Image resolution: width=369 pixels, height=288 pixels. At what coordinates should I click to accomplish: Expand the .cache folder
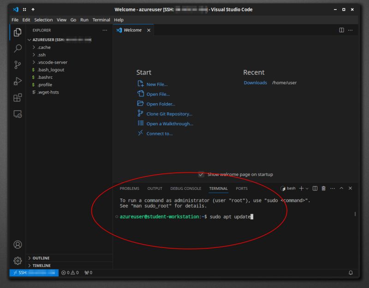click(44, 47)
